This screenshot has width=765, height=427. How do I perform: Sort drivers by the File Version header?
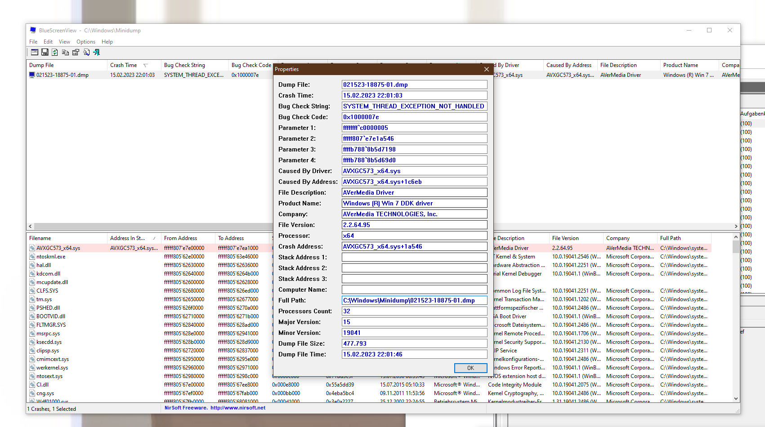pyautogui.click(x=576, y=238)
